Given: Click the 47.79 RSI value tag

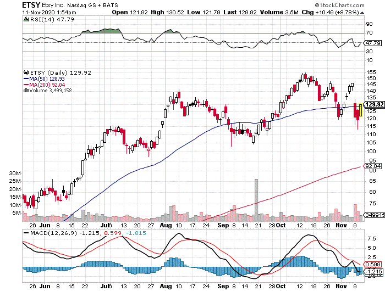Looking at the screenshot, I should [373, 43].
